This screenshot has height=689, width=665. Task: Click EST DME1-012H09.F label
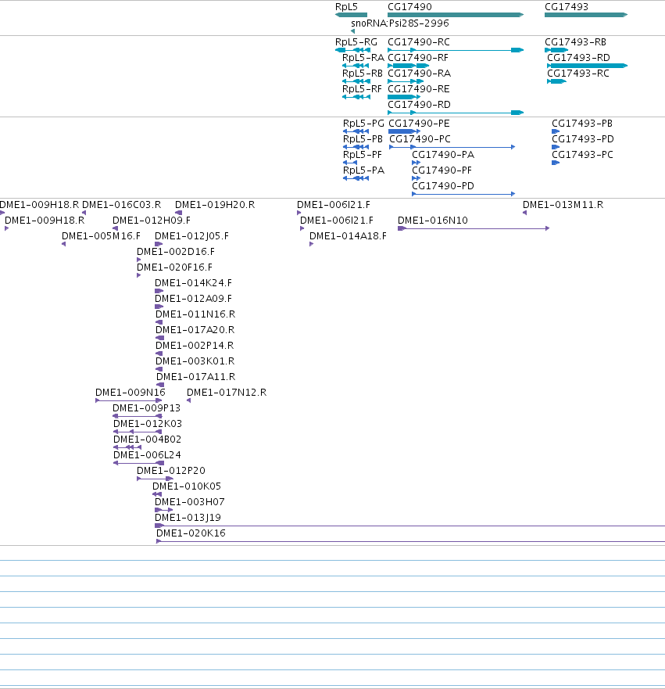coord(152,221)
